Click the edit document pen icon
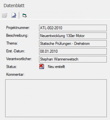The width and height of the screenshot is (110, 120). click(x=14, y=15)
